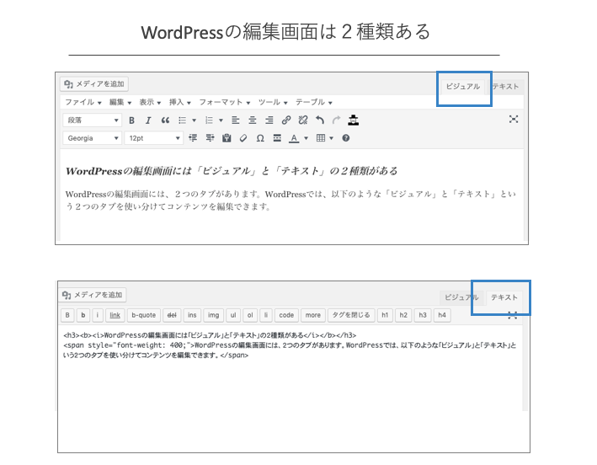Click the タグを閉じる button
This screenshot has width=597, height=465.
click(x=351, y=315)
